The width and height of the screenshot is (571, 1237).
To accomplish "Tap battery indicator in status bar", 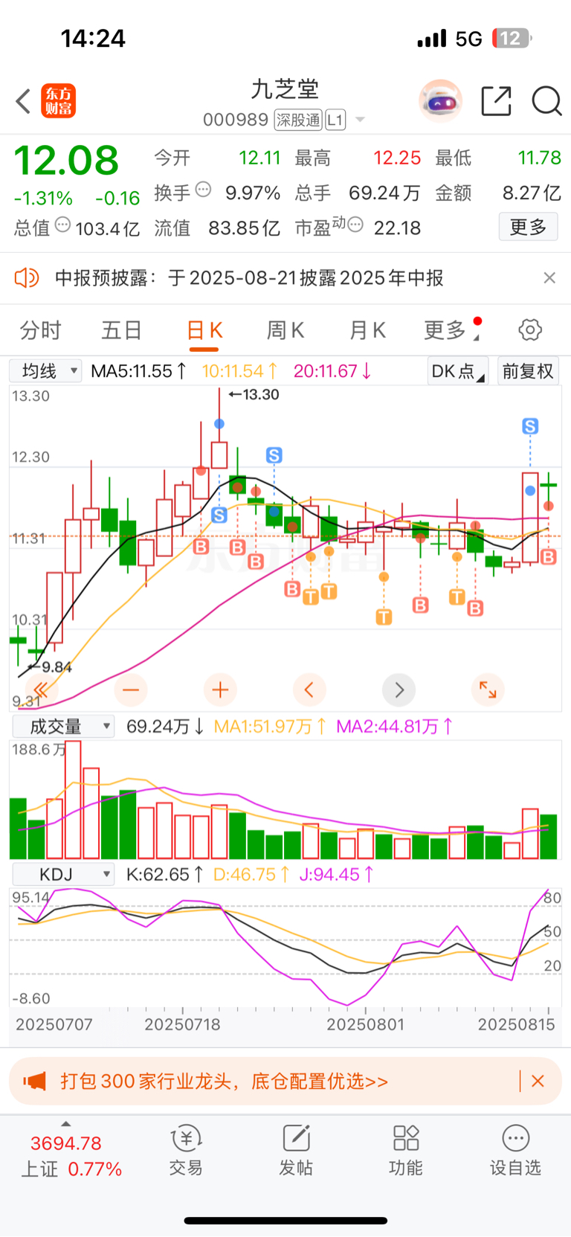I will tap(512, 38).
